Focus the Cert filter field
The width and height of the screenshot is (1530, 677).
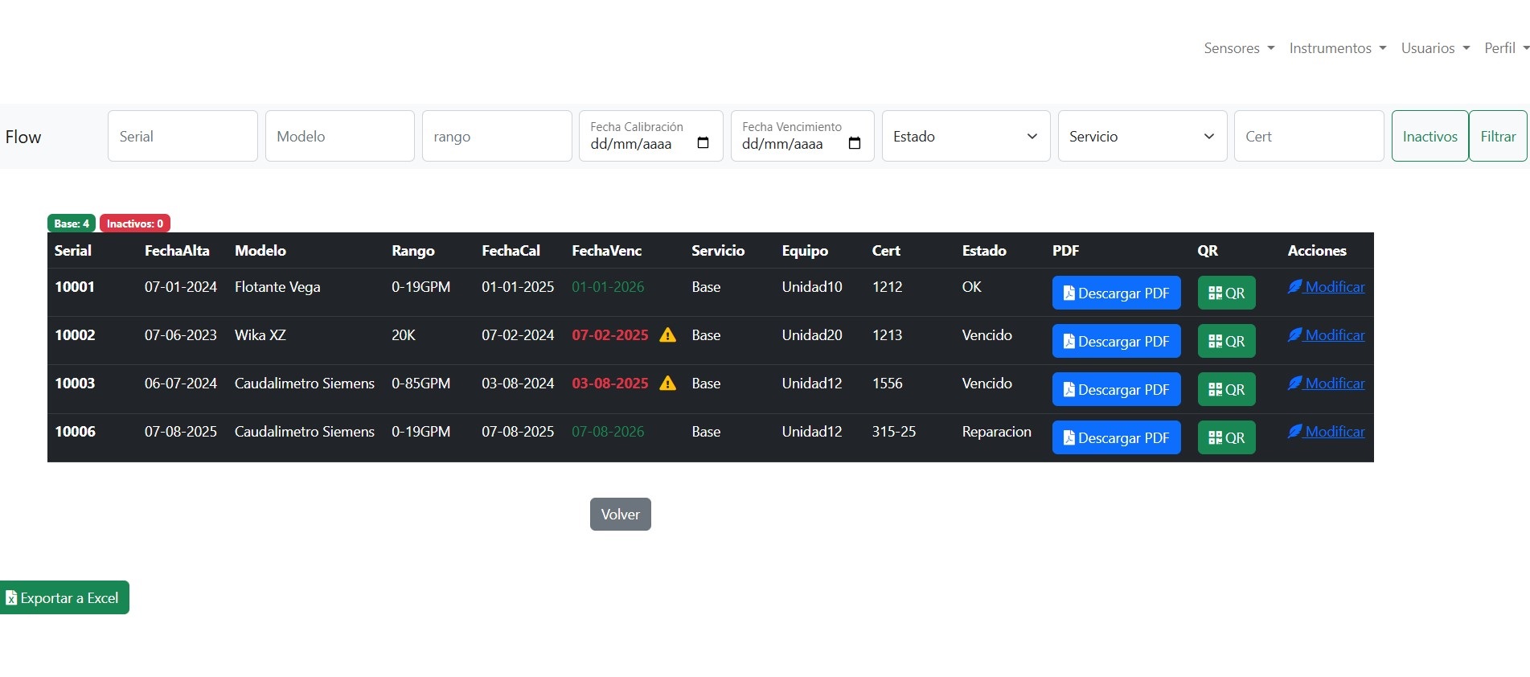click(1309, 136)
